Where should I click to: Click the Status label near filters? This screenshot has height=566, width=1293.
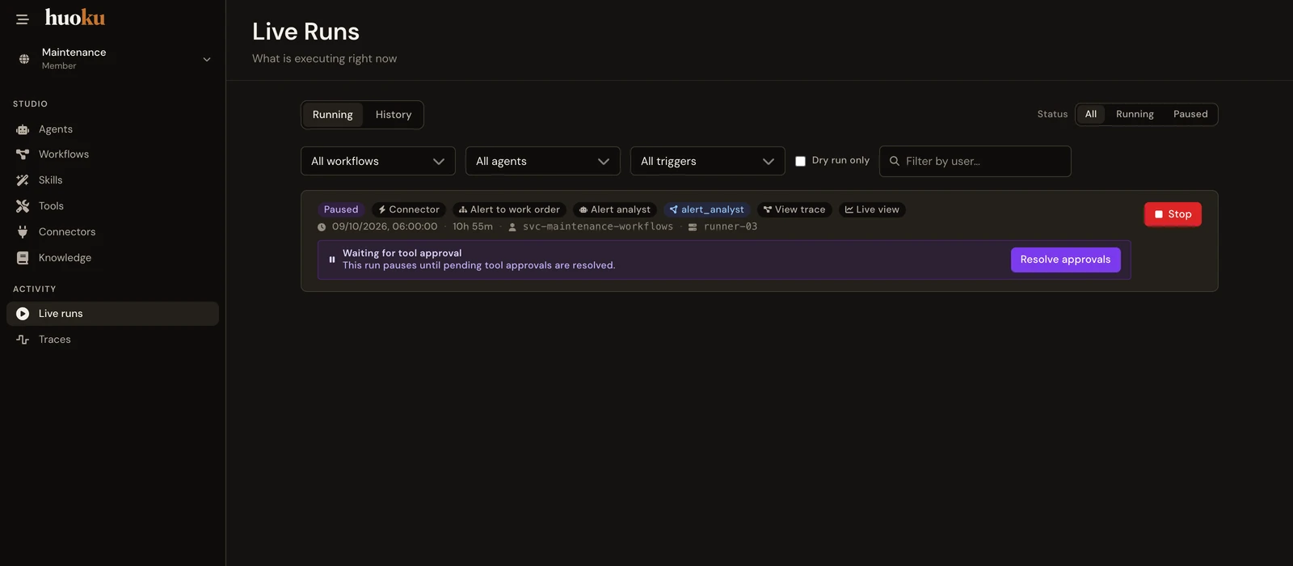[x=1052, y=114]
